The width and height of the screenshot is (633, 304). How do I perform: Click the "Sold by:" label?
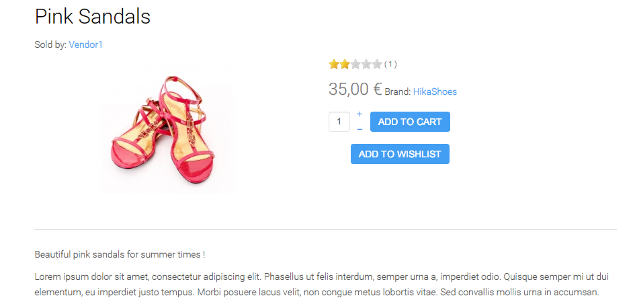[x=50, y=44]
